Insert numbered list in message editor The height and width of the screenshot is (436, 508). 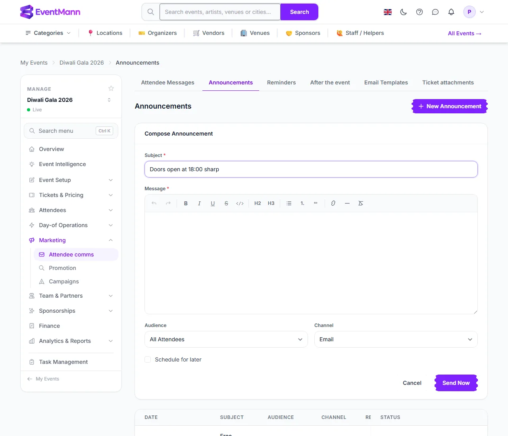tap(302, 203)
